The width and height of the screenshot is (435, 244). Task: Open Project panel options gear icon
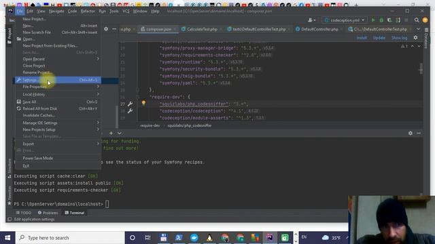[x=106, y=28]
